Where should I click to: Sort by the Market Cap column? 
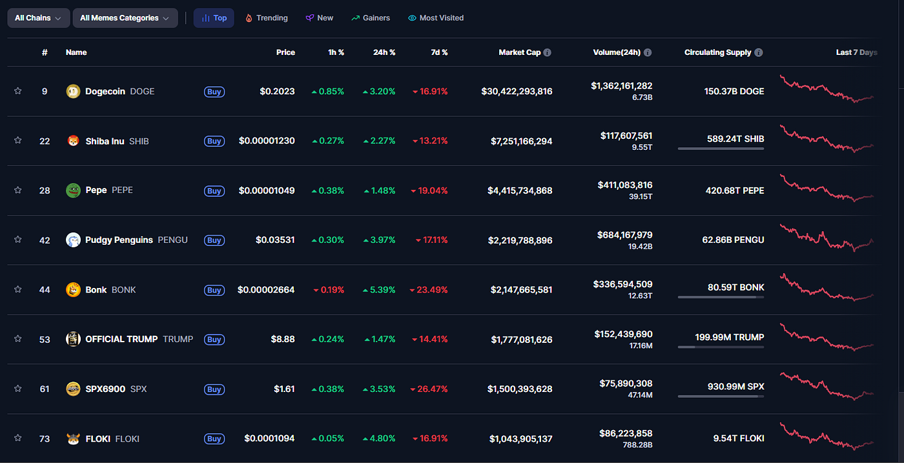[x=520, y=52]
